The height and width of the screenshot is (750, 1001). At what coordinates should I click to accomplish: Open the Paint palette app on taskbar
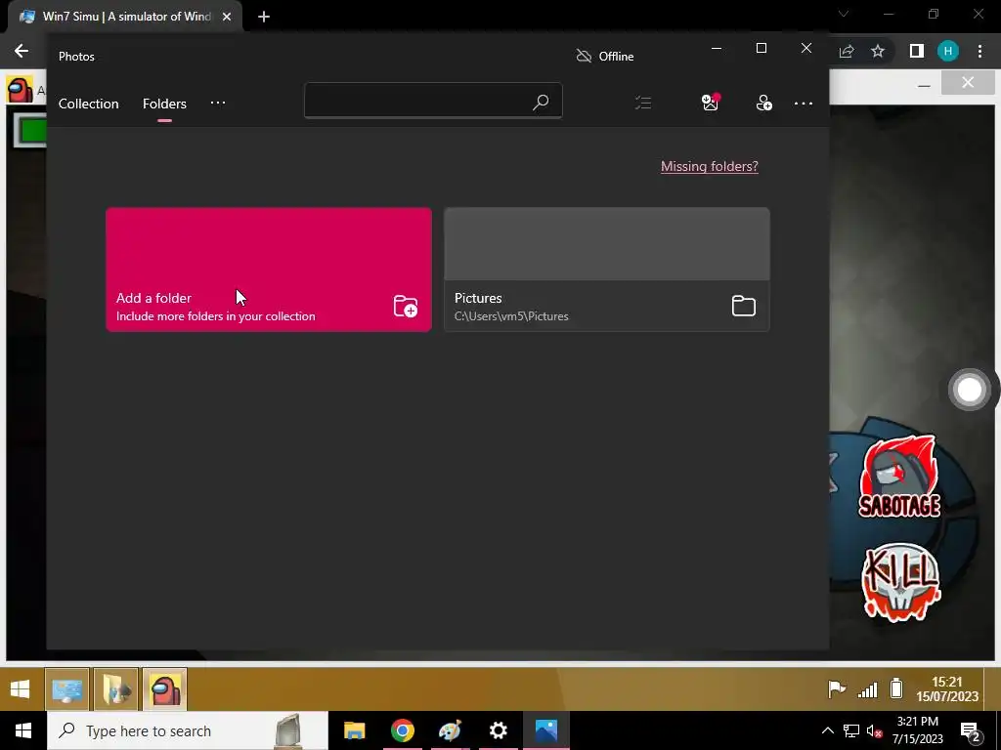click(x=450, y=730)
